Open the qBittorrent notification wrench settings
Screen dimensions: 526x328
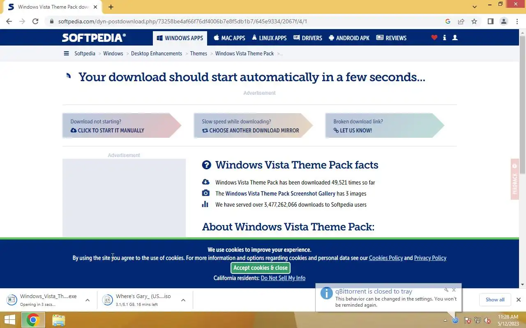[446, 290]
